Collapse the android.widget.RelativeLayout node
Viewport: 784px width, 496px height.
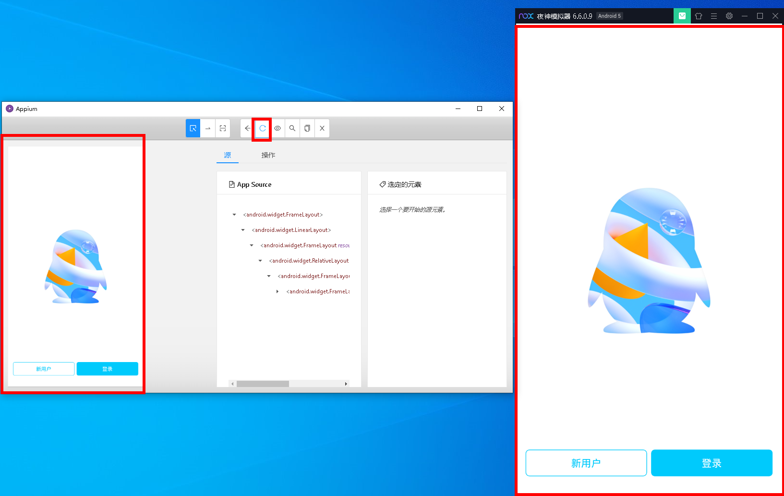260,261
